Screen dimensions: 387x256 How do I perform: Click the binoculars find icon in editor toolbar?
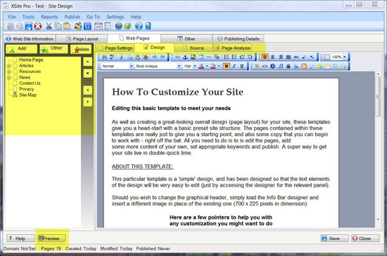[x=104, y=58]
